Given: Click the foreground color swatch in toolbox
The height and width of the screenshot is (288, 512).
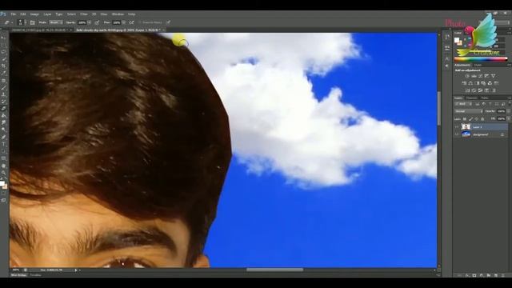Looking at the screenshot, I should tap(2, 184).
